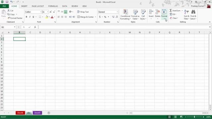The height and width of the screenshot is (119, 212).
Task: Enable Wrap Text
Action: 83,12
